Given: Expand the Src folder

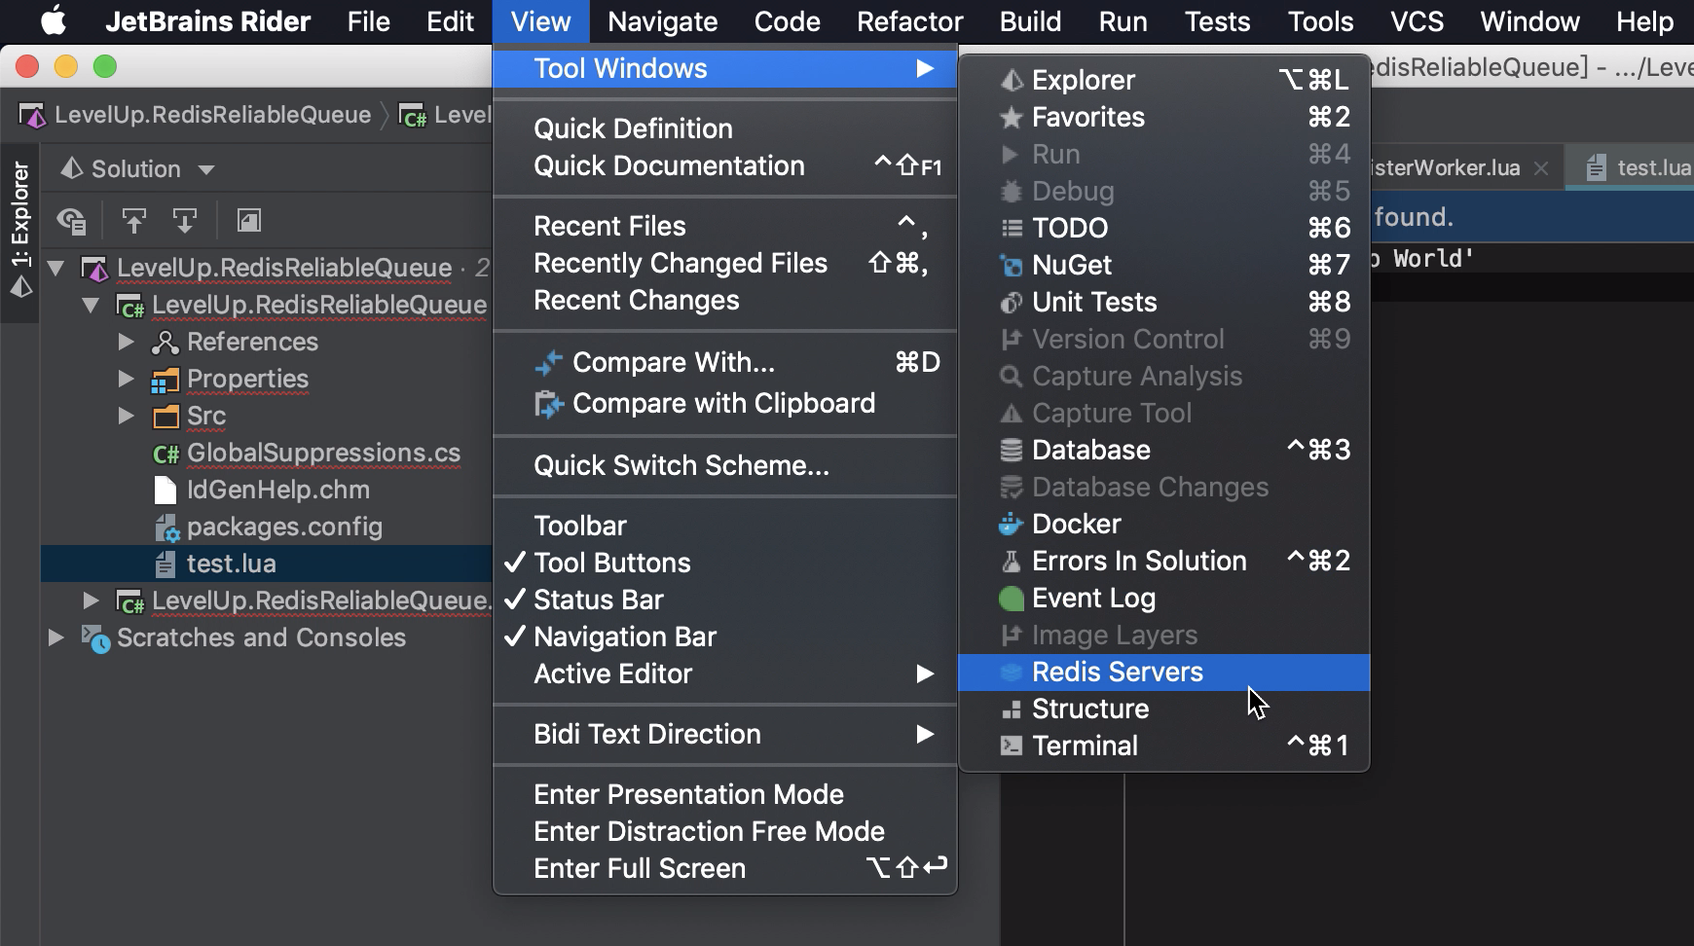Looking at the screenshot, I should coord(126,416).
